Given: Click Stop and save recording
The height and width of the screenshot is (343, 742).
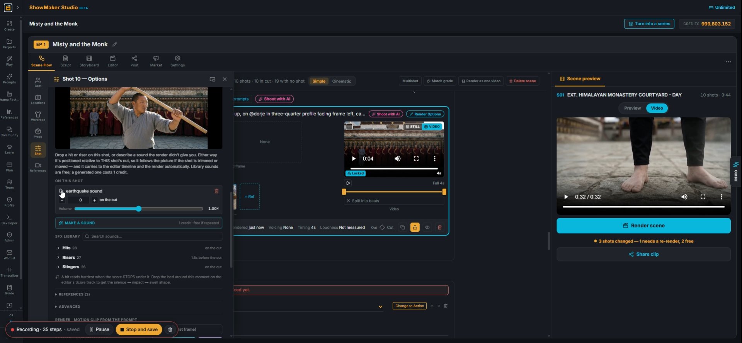Looking at the screenshot, I should [139, 329].
